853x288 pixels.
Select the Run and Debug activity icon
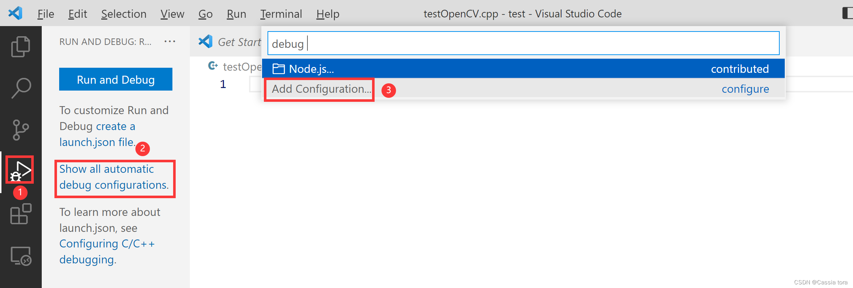click(20, 170)
